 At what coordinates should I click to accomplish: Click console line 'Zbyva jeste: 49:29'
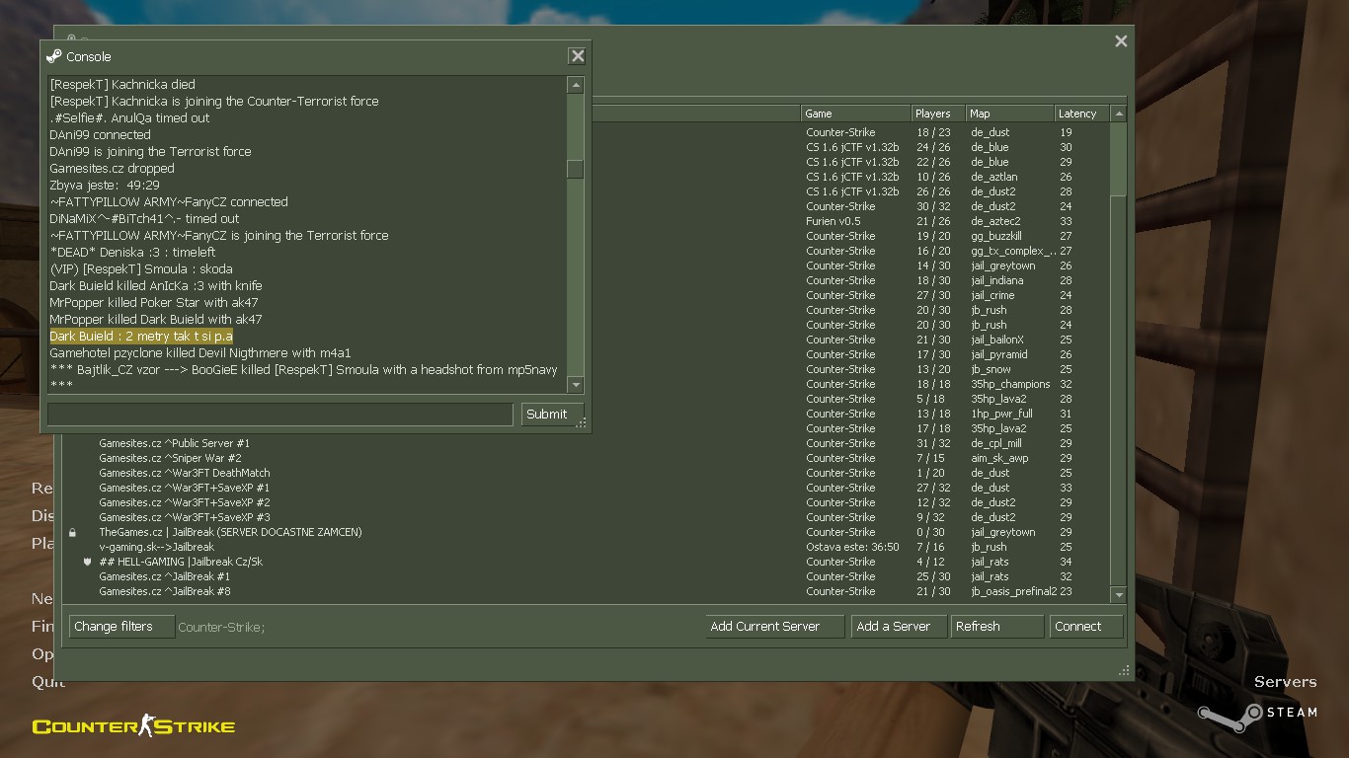coord(104,186)
